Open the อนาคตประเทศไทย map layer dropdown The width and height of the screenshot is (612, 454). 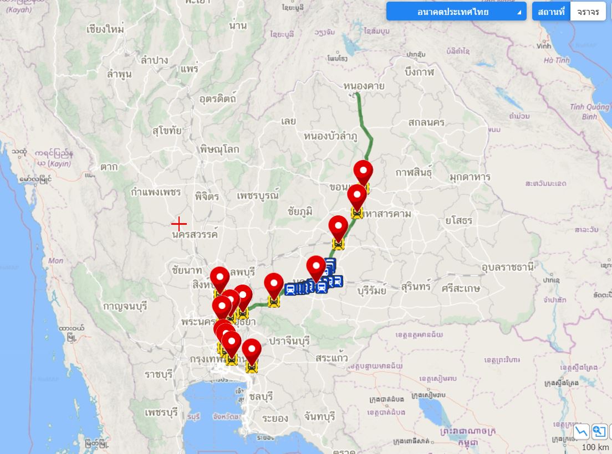[x=456, y=12]
